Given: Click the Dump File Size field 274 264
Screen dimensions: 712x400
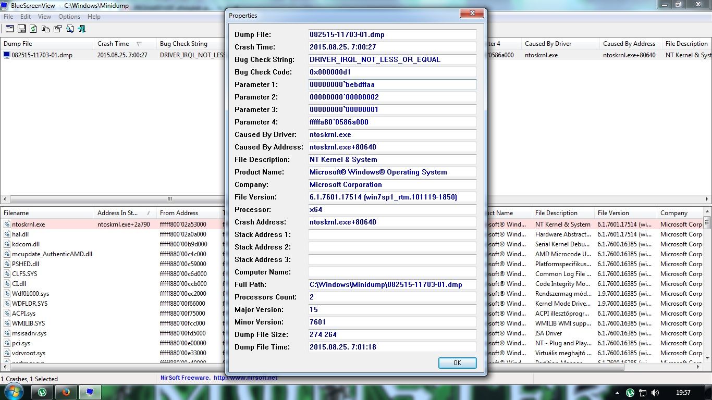Looking at the screenshot, I should coord(392,334).
